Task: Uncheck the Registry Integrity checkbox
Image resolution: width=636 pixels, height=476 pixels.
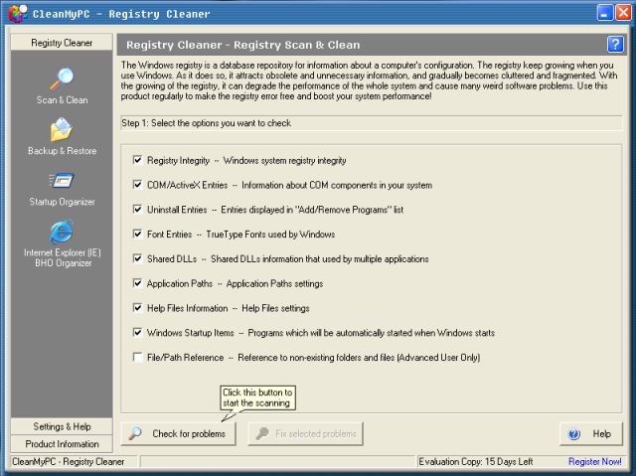Action: (137, 160)
